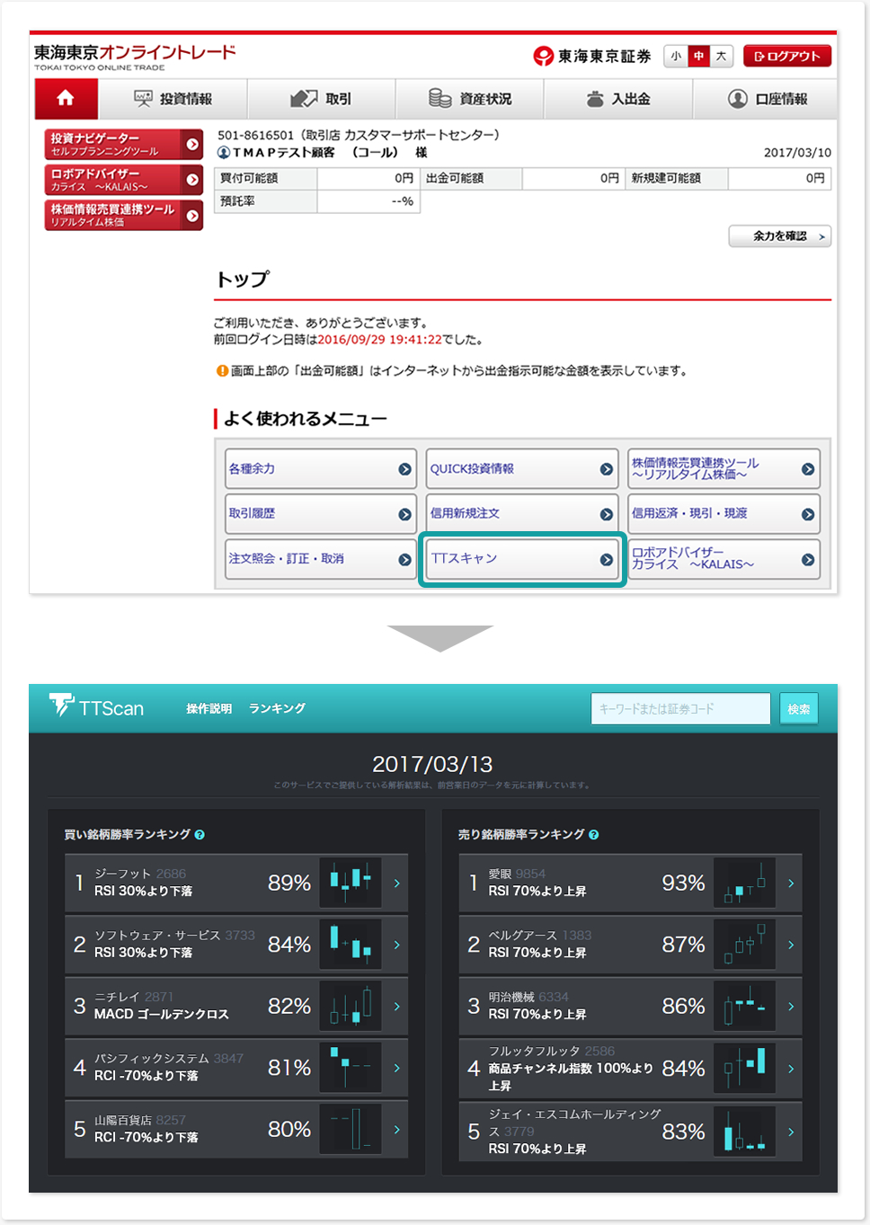This screenshot has height=1225, width=870.
Task: Click the 東海東京証券 logo
Action: 592,57
